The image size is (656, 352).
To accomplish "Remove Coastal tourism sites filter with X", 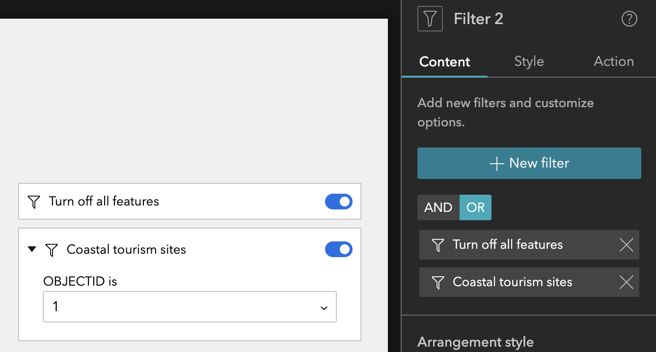I will 626,282.
